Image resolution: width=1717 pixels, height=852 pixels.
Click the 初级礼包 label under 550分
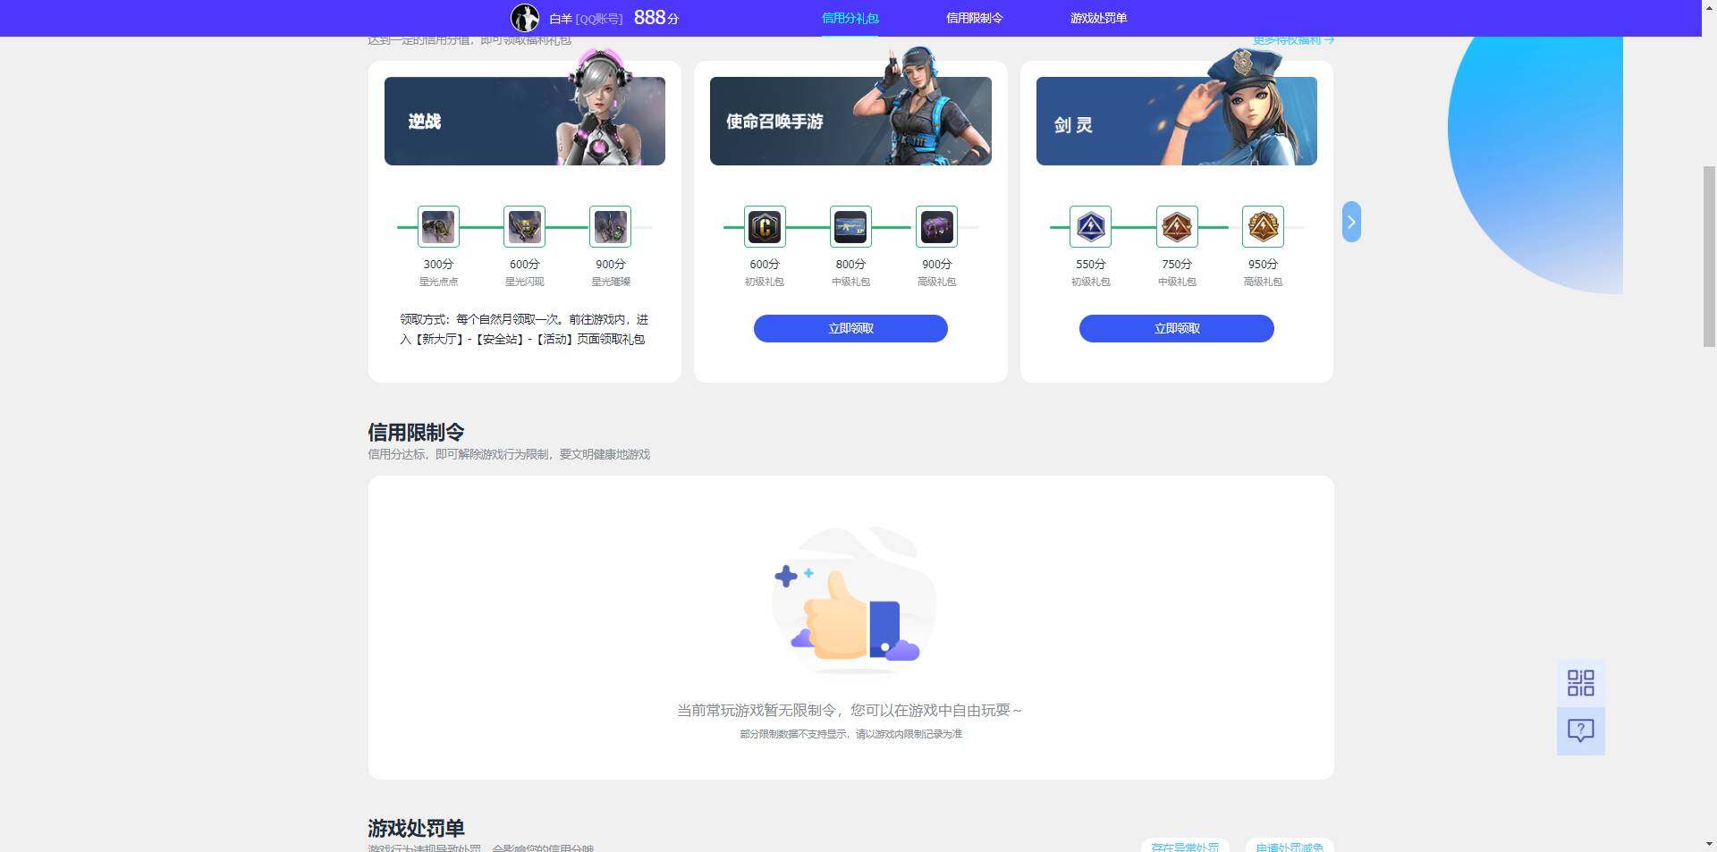point(1090,282)
